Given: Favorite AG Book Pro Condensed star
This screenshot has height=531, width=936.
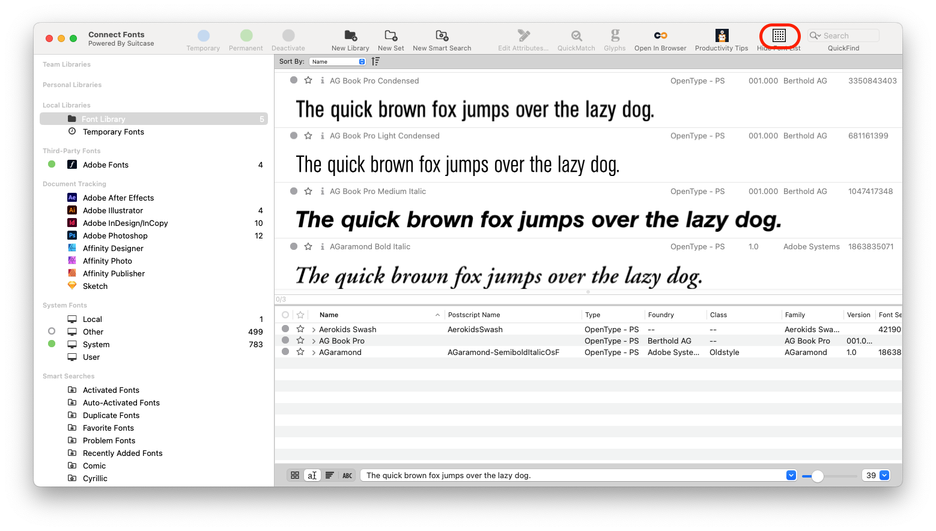Looking at the screenshot, I should 308,80.
